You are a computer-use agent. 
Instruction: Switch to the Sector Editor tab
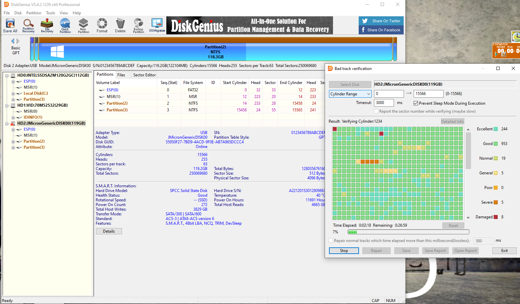144,75
